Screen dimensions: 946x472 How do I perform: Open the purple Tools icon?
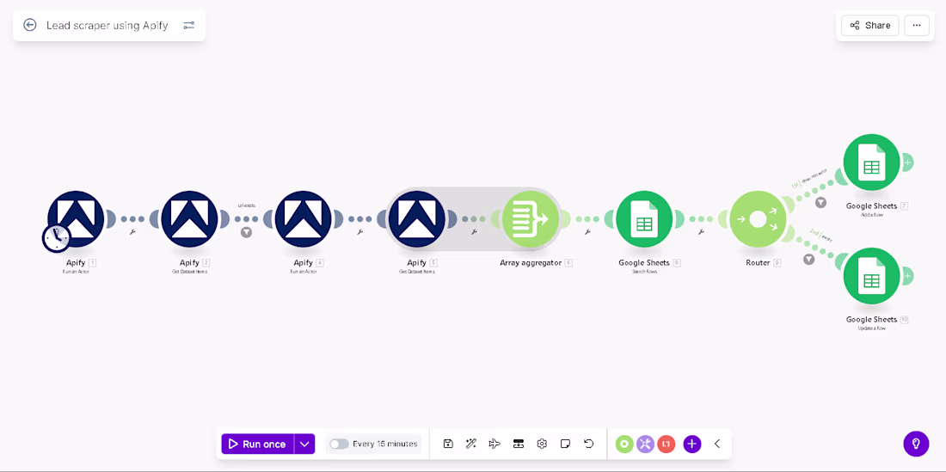pyautogui.click(x=646, y=444)
